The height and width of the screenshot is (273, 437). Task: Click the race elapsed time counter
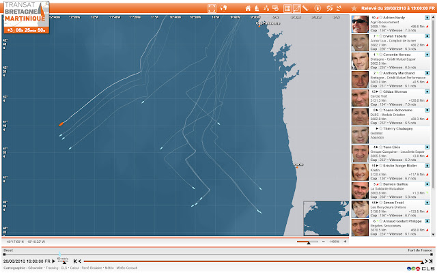27,30
